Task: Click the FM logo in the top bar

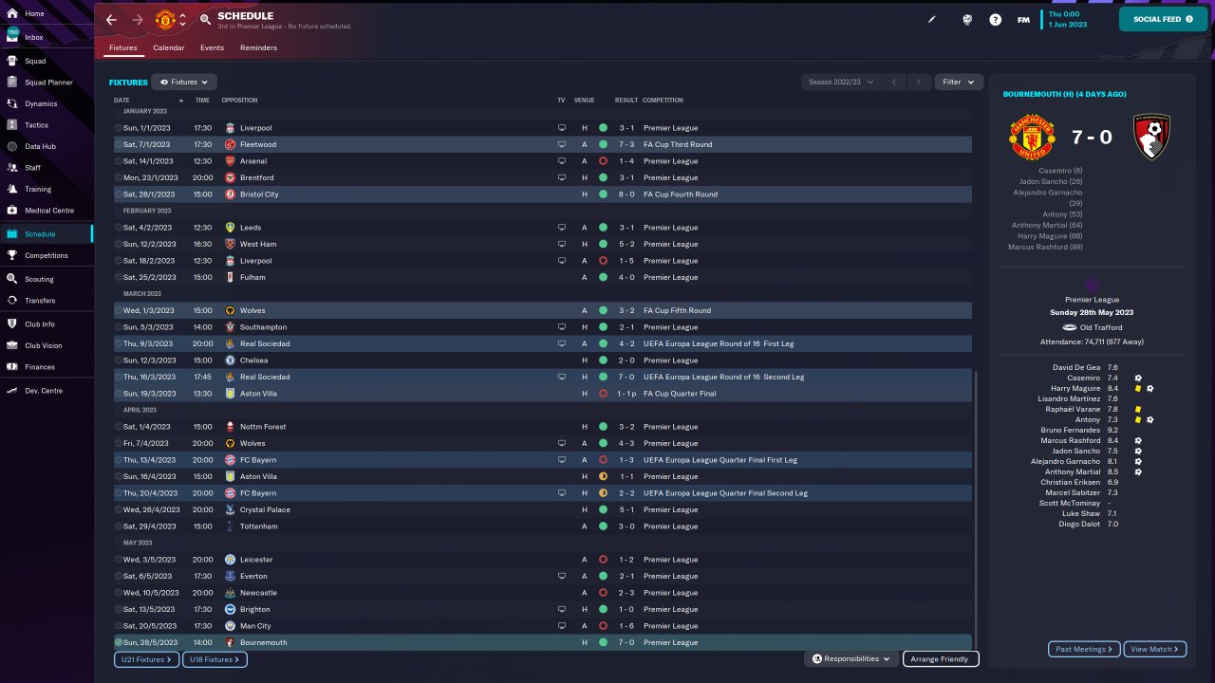Action: [1023, 19]
